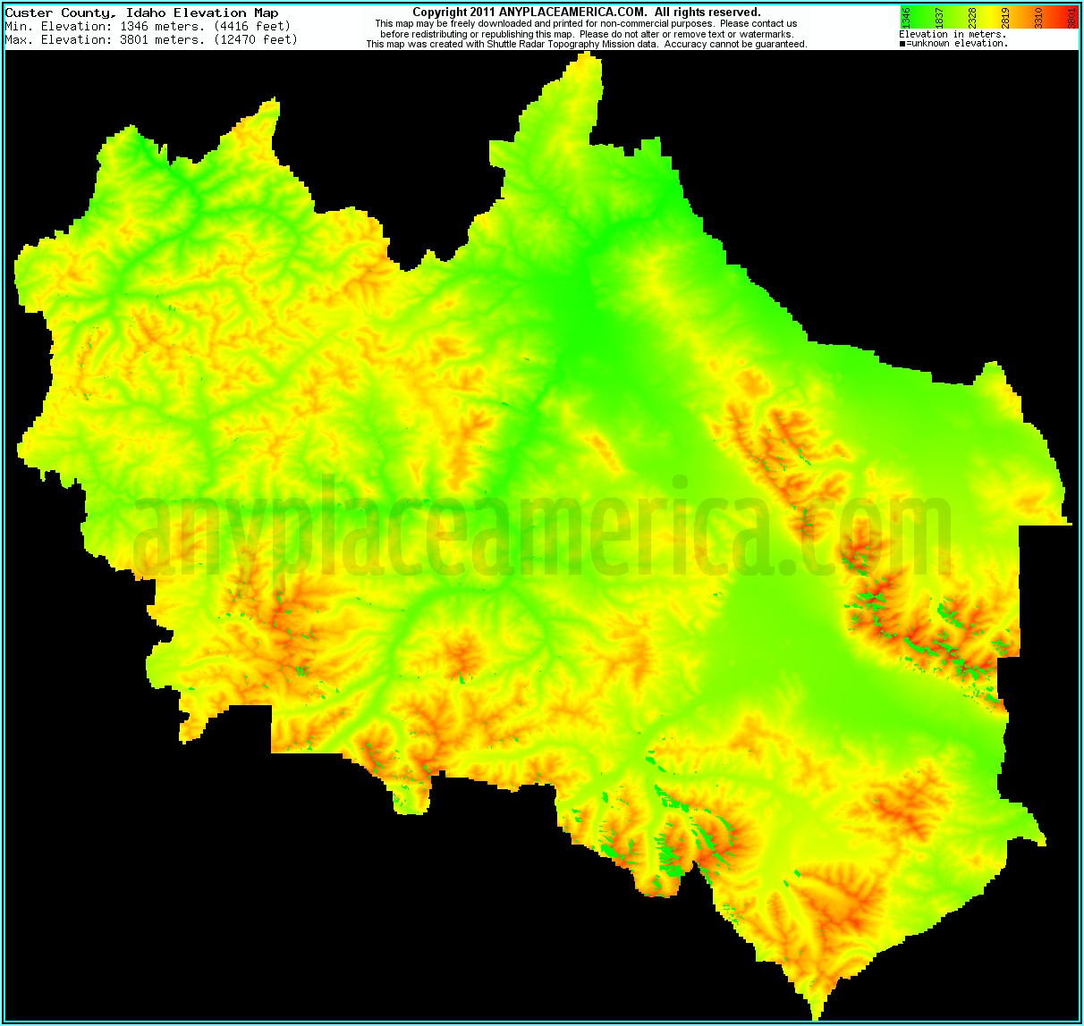1084x1026 pixels.
Task: Click the 2819 label on elevation scale
Action: 1006,17
